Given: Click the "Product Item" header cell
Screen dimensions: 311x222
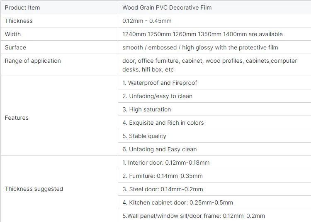Looking at the screenshot, I should pos(22,7).
